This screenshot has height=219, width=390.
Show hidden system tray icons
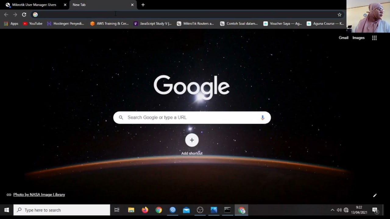[x=332, y=210]
